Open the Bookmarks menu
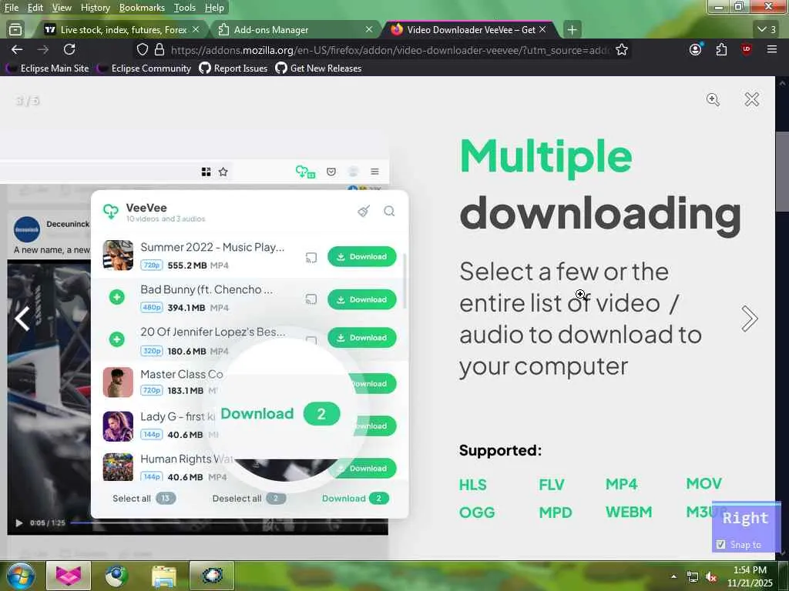789x591 pixels. pyautogui.click(x=142, y=8)
